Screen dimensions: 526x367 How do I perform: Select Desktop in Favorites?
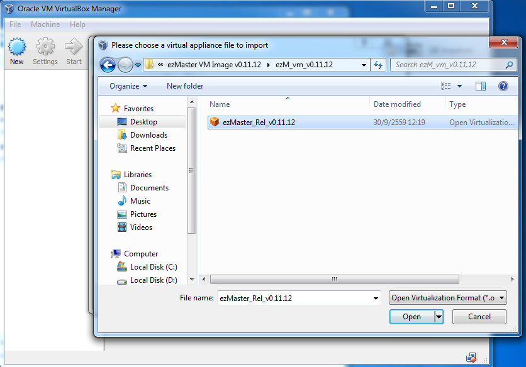click(143, 122)
